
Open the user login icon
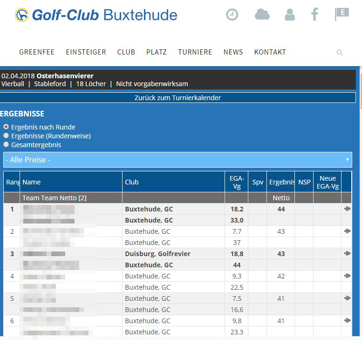coord(290,15)
